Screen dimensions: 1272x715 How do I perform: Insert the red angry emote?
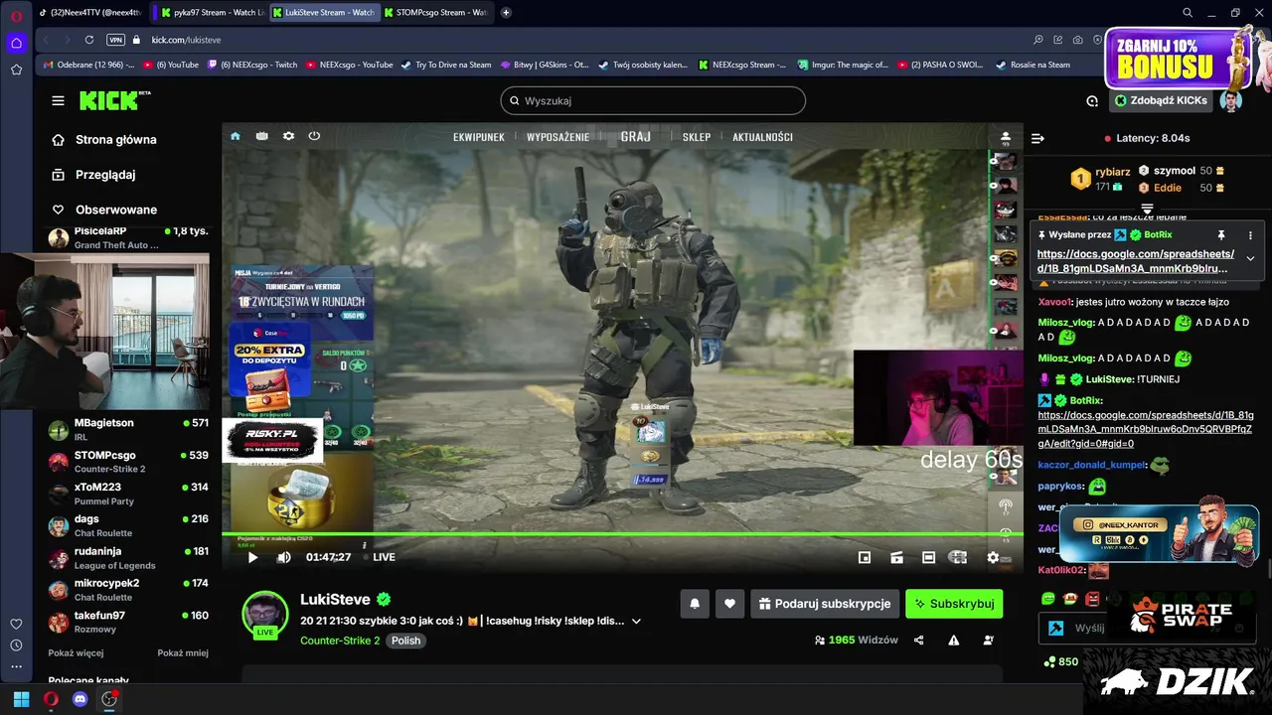pyautogui.click(x=1092, y=599)
